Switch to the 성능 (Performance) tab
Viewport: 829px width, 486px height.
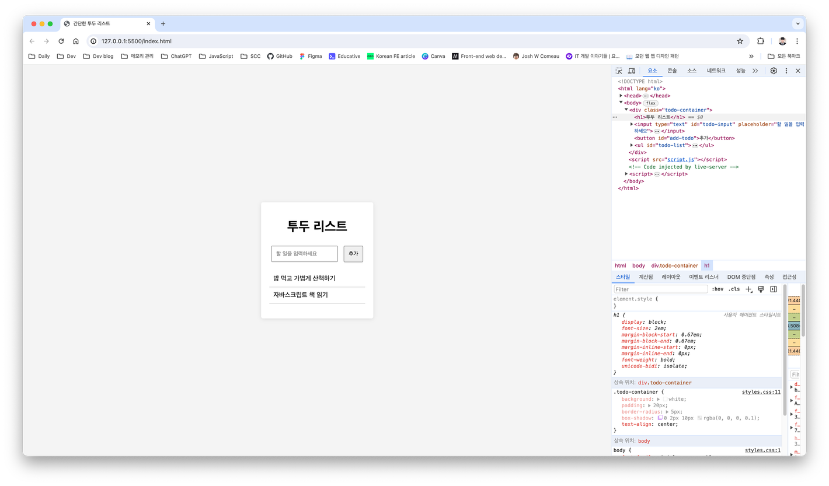(x=740, y=71)
